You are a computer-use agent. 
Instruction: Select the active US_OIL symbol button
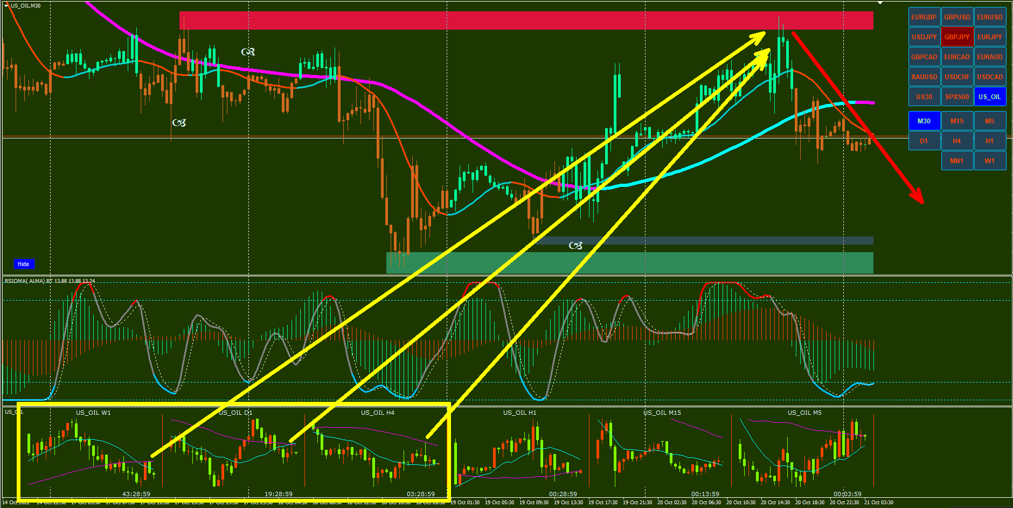(990, 97)
